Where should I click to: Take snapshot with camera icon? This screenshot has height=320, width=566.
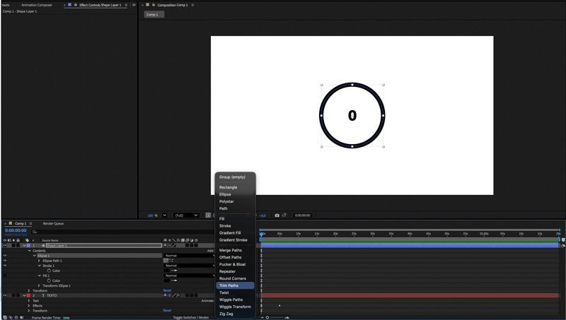(x=277, y=215)
